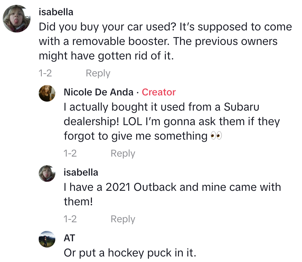Click the red Creator badge

[159, 92]
